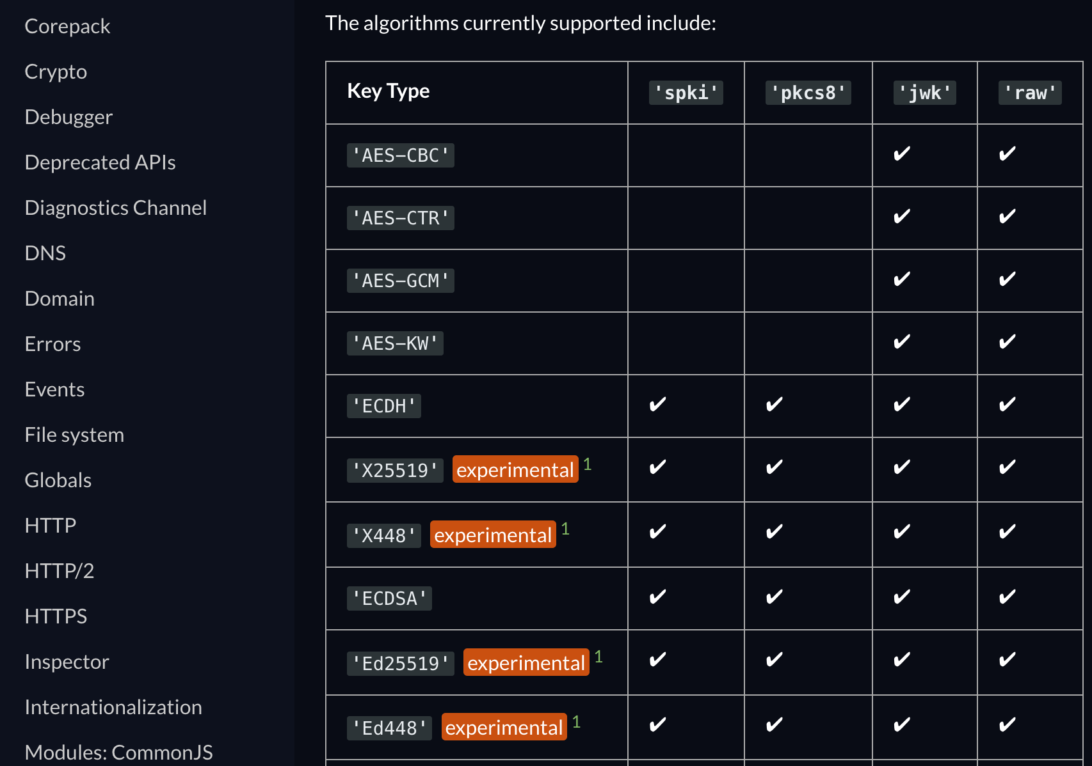Navigate to the DNS module docs
The width and height of the screenshot is (1092, 766).
click(x=45, y=253)
